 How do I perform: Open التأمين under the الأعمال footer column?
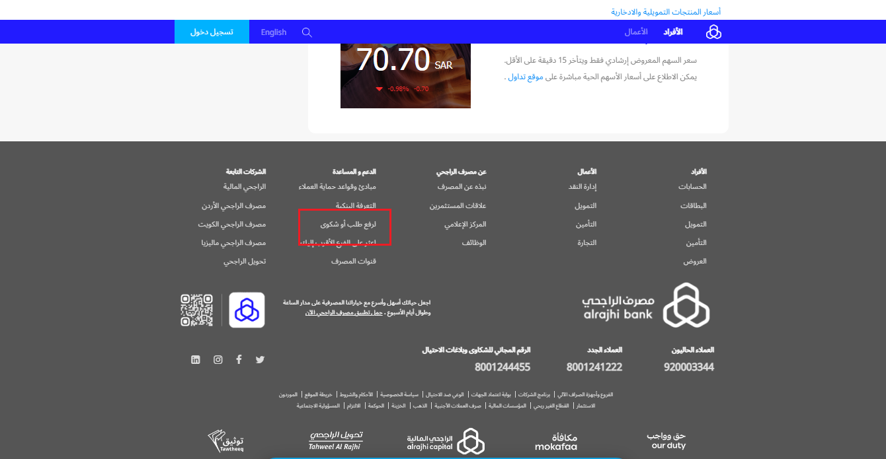[x=586, y=225]
